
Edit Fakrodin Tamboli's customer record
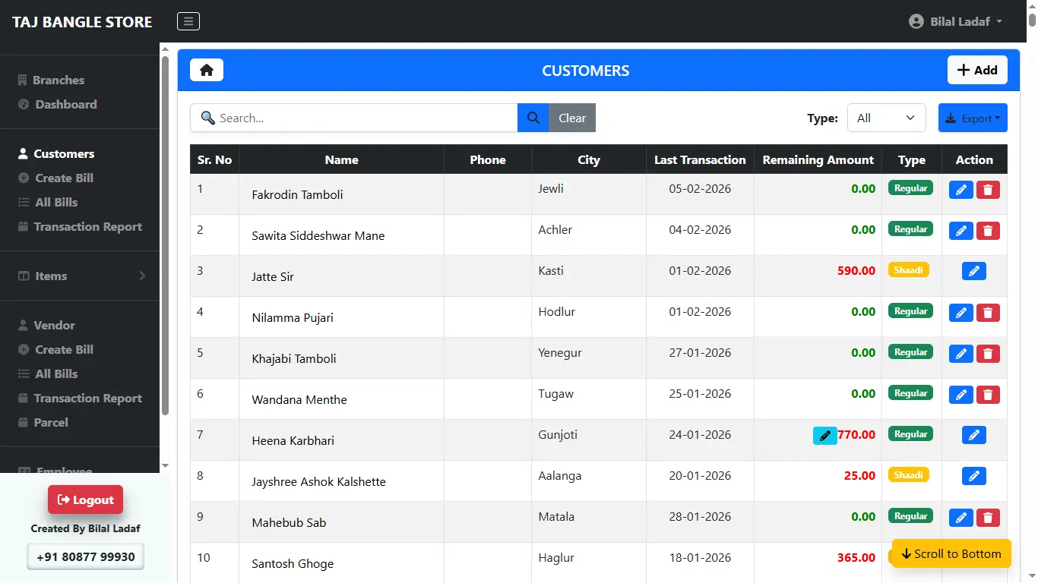(960, 190)
